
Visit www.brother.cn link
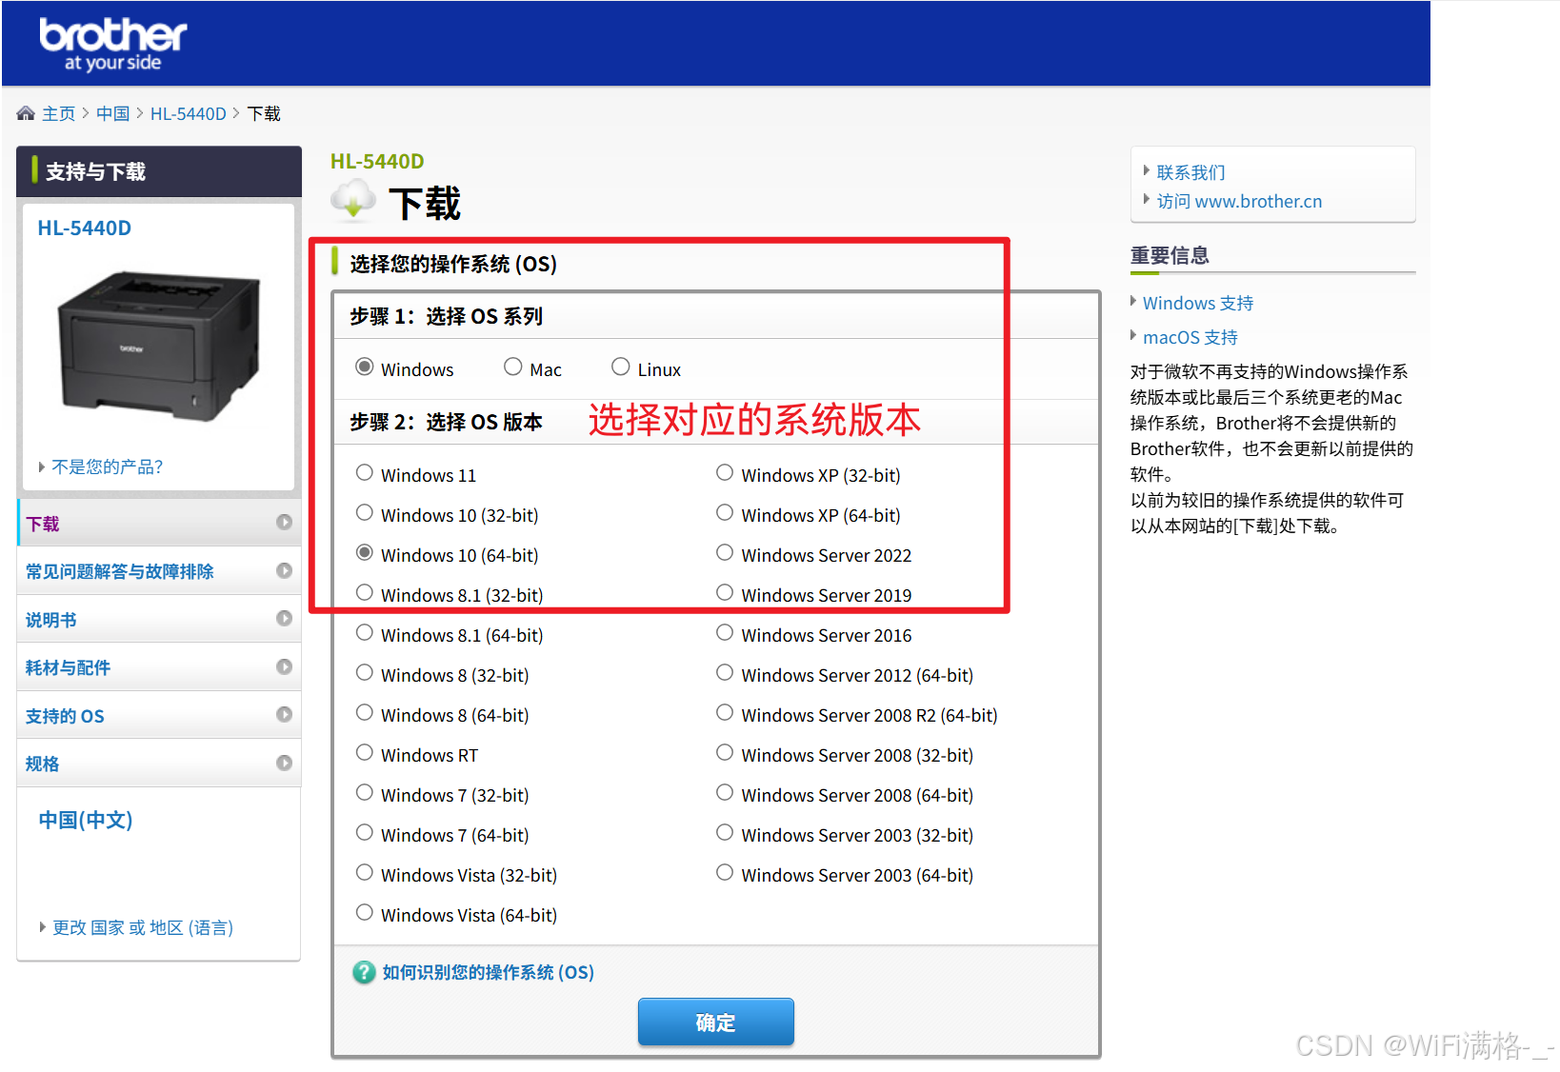point(1239,201)
